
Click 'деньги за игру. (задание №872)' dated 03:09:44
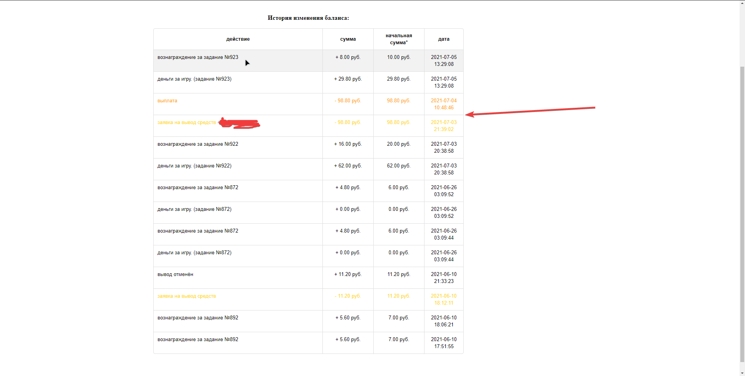pos(194,253)
